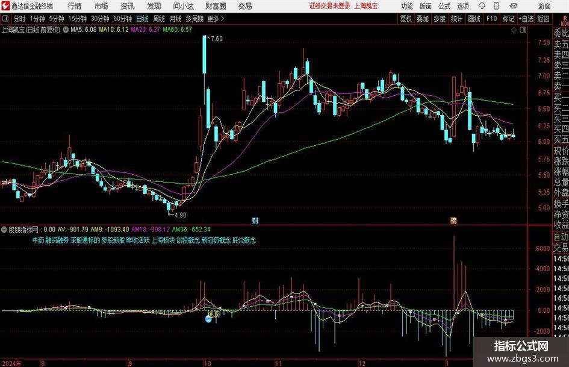
Task: Open the mobile phone icon in title bar
Action: pos(496,6)
